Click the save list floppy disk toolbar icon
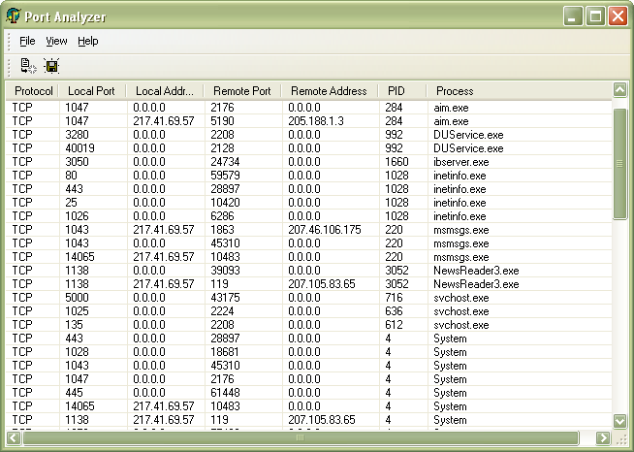634x452 pixels. point(51,66)
